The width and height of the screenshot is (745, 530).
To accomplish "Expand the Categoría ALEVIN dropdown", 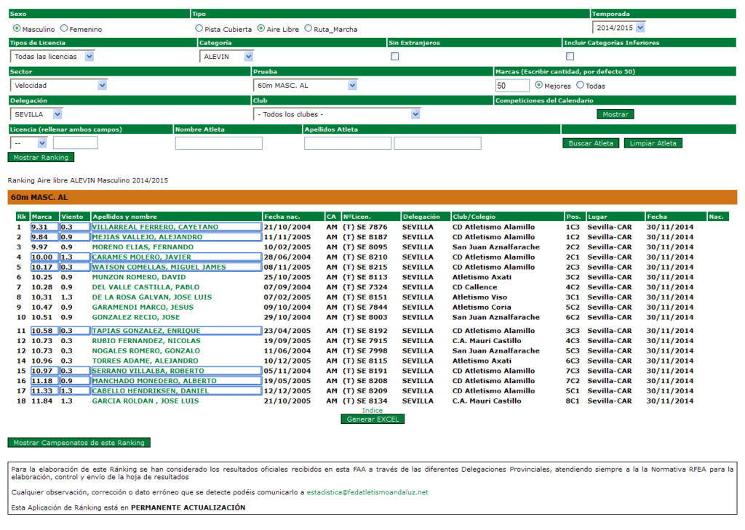I will [x=226, y=56].
